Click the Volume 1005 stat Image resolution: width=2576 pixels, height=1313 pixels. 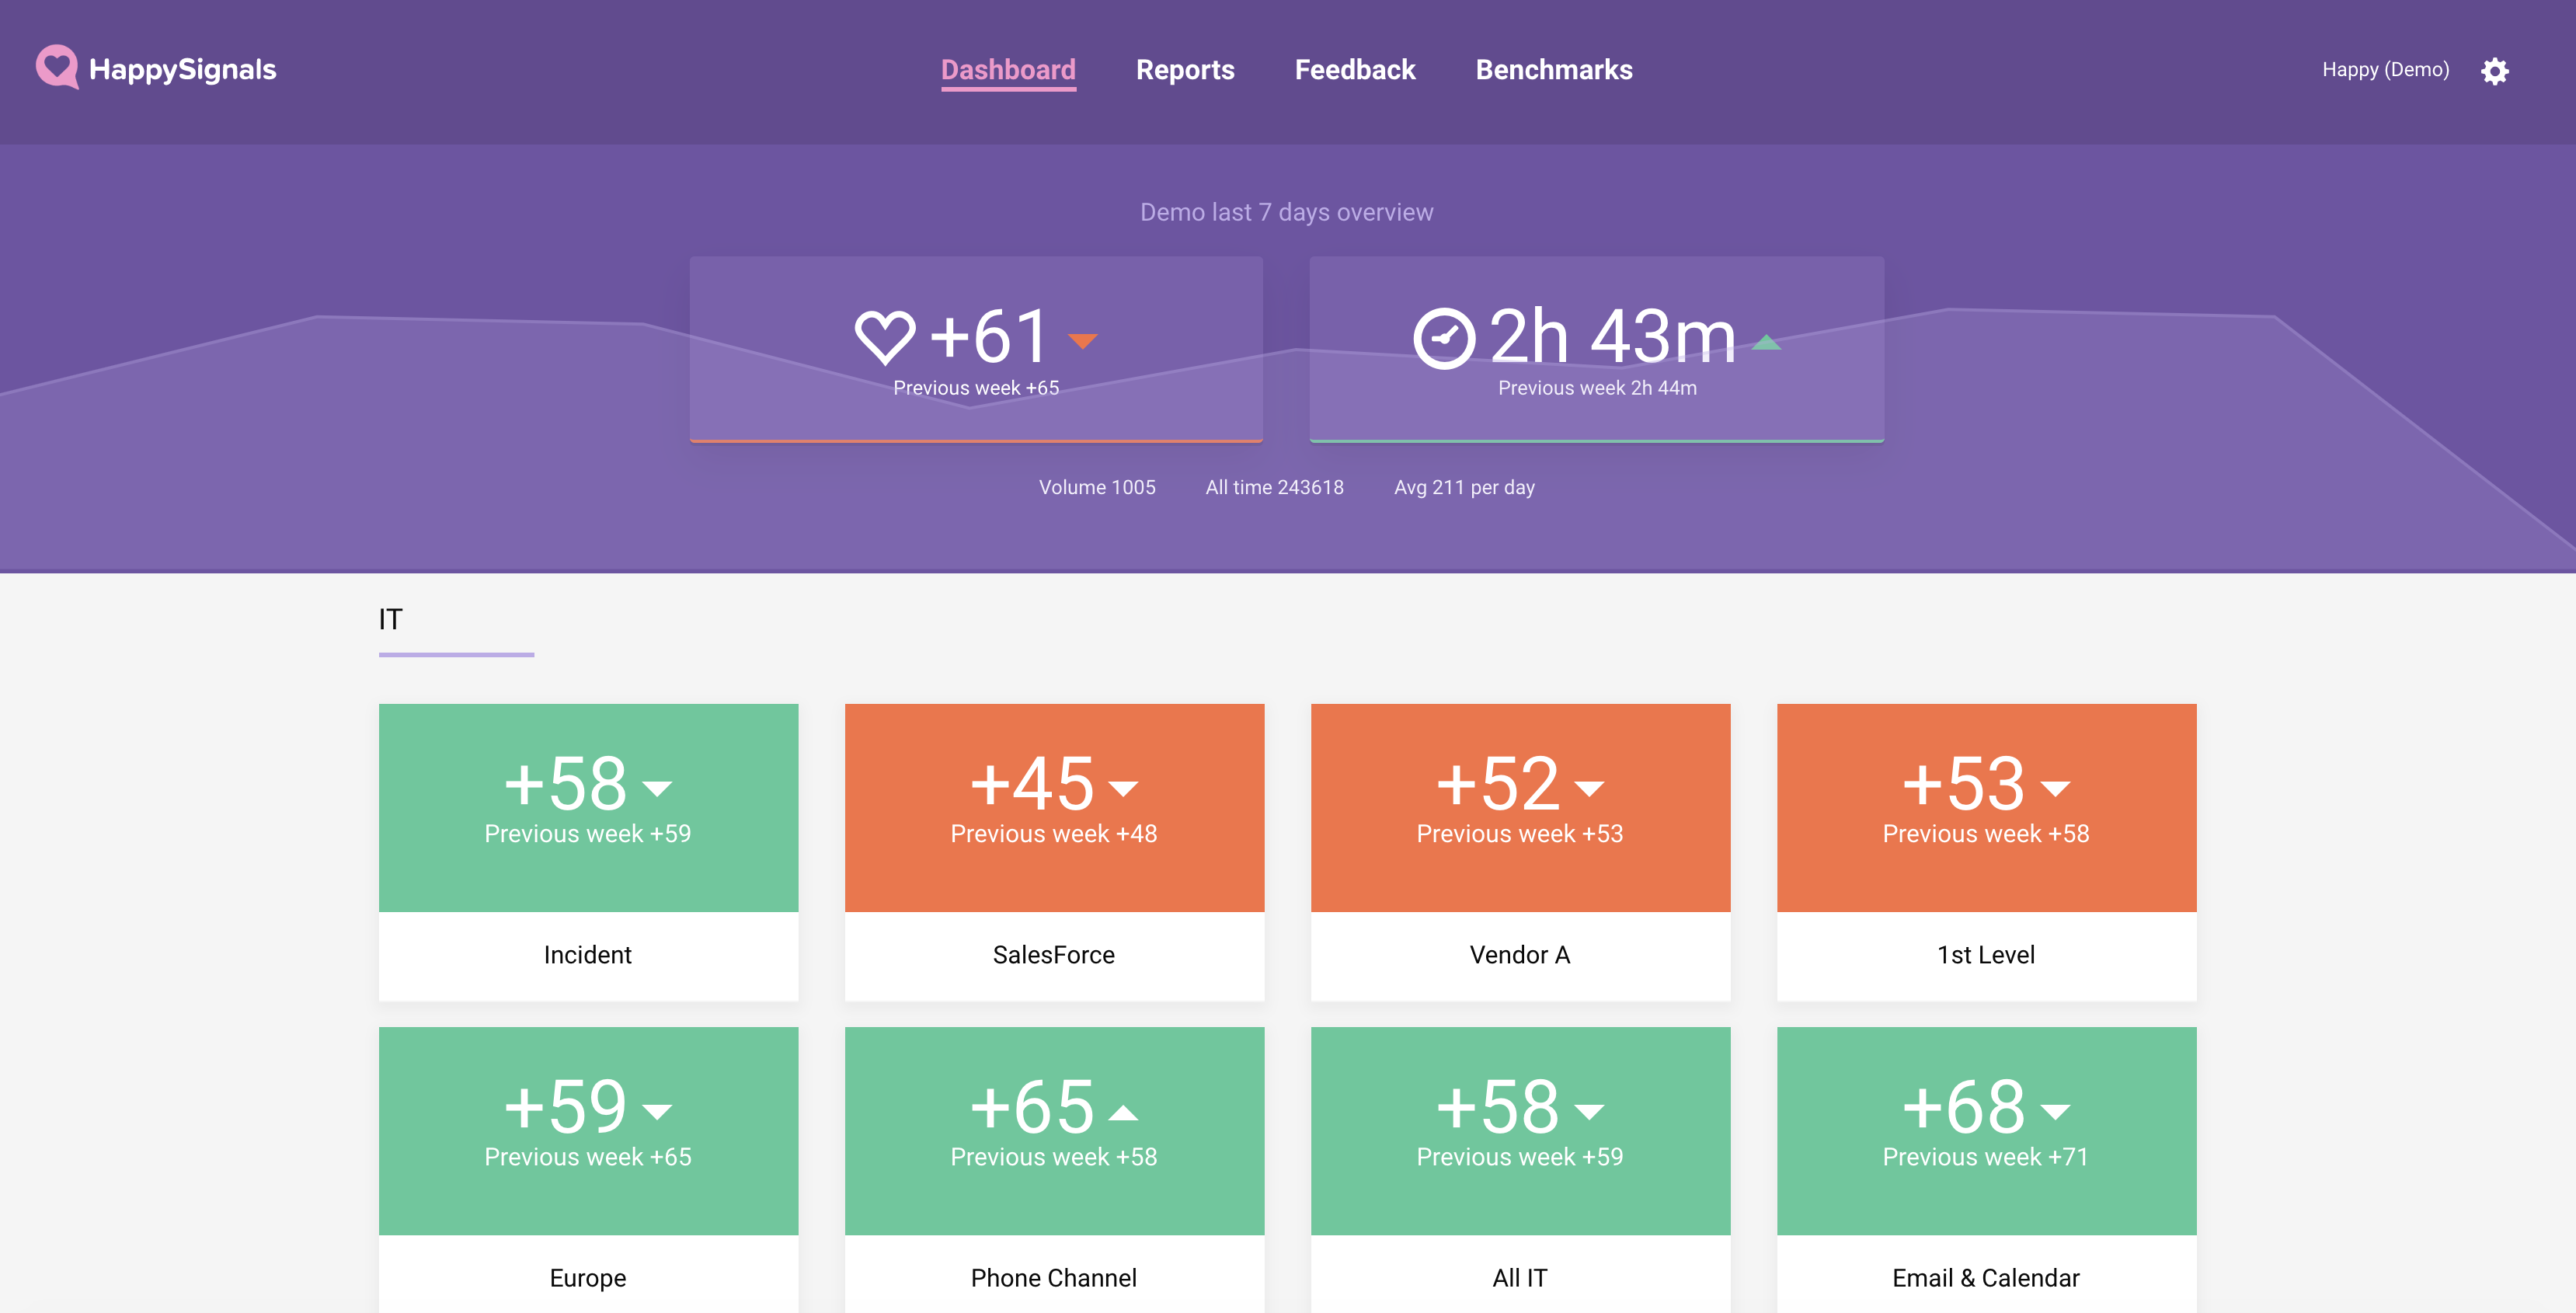tap(1097, 487)
